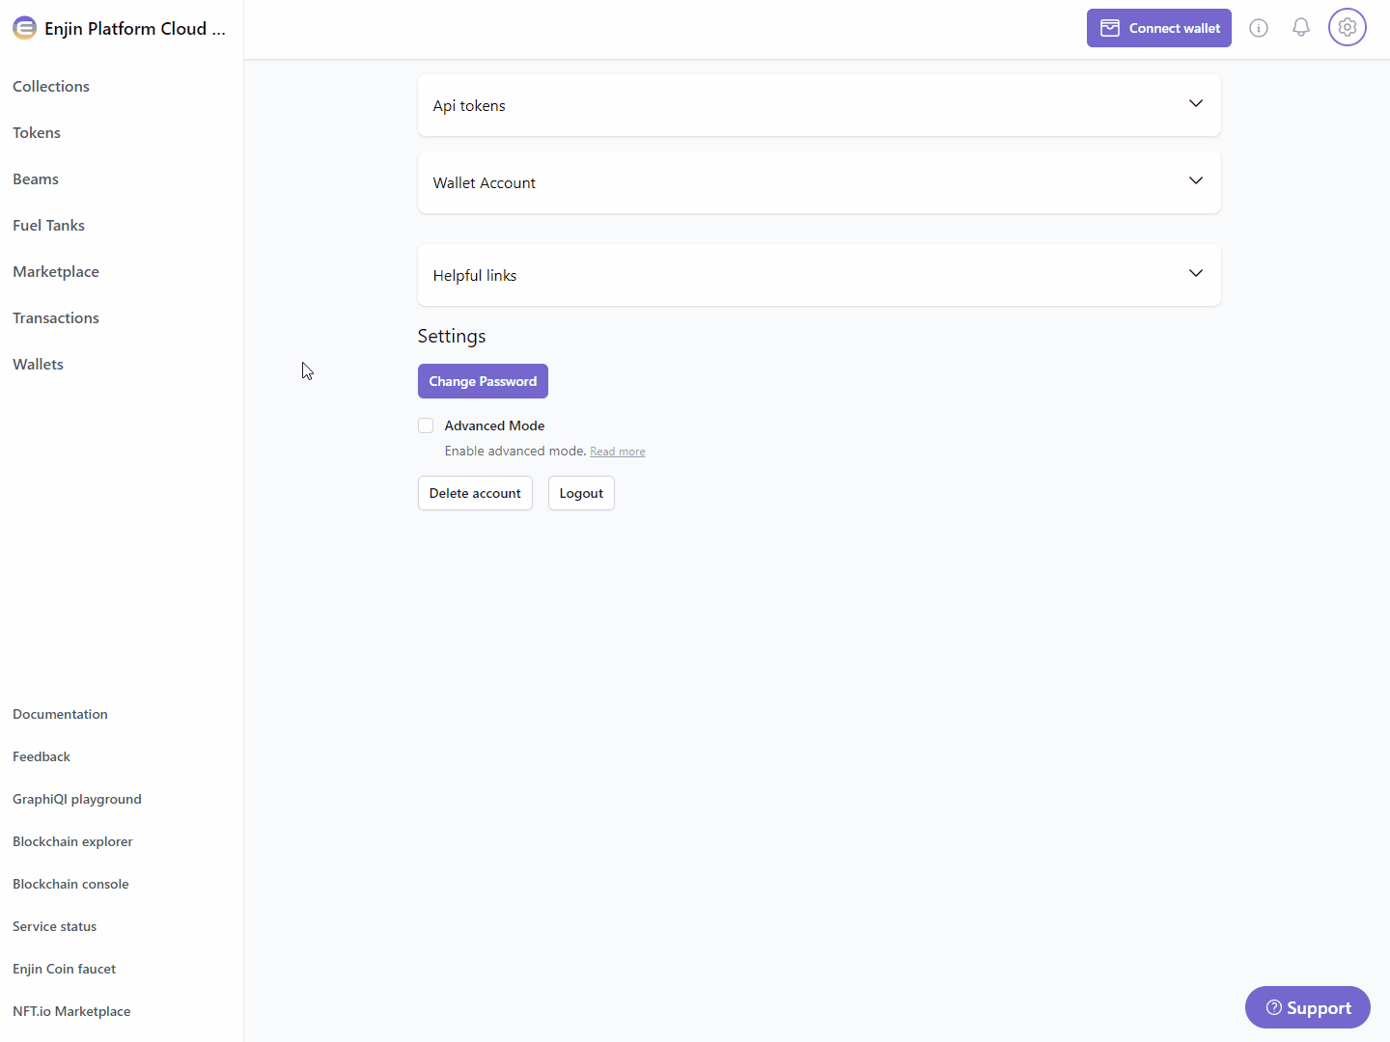
Task: Open notifications bell icon
Action: 1301,28
